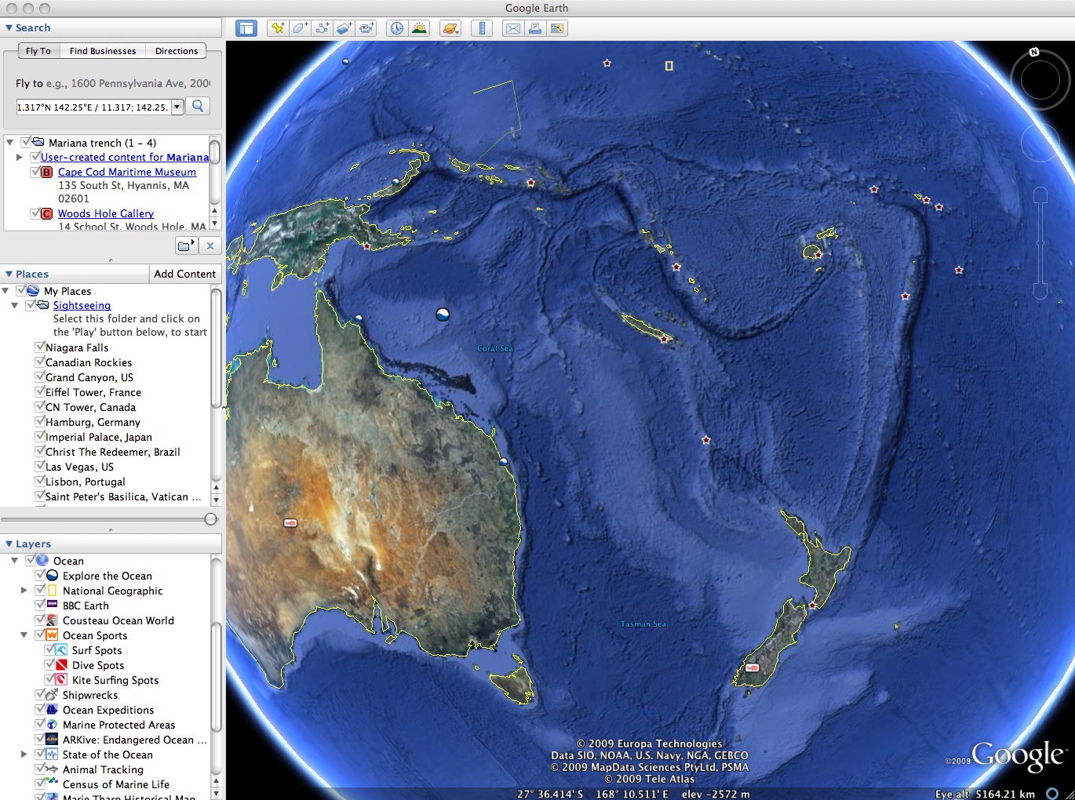
Task: Click the Add Polygon toolbar icon
Action: coord(300,28)
